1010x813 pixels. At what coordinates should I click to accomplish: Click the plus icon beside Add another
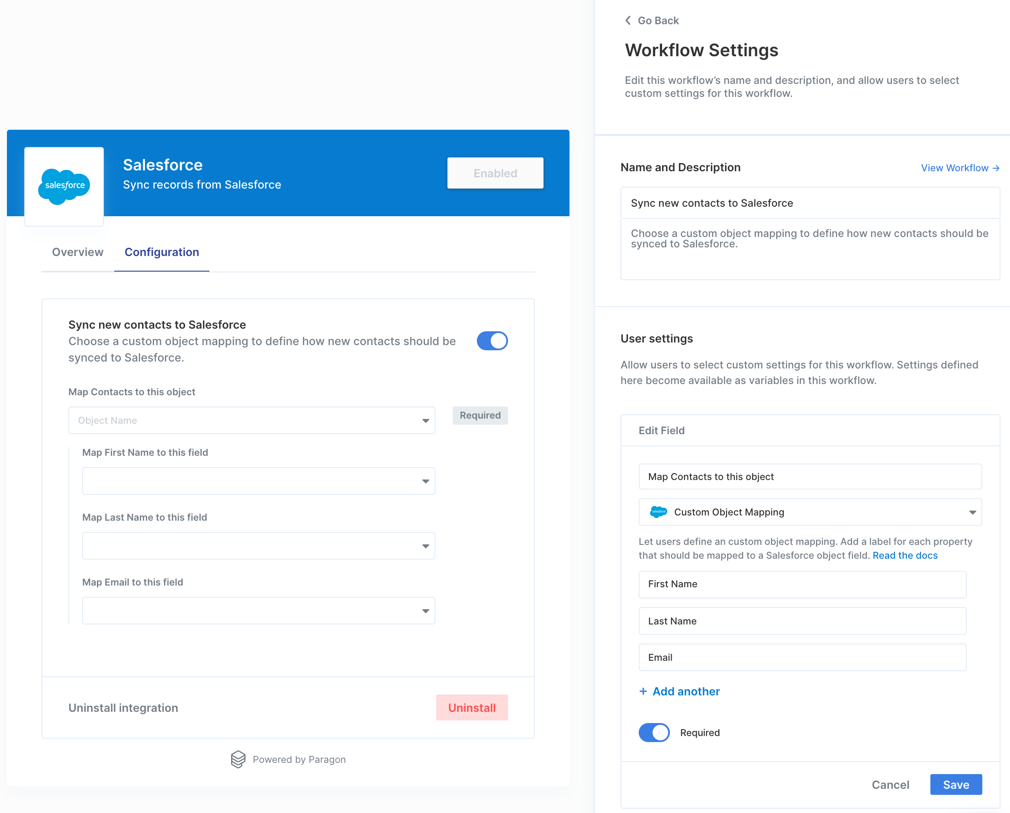[x=643, y=691]
